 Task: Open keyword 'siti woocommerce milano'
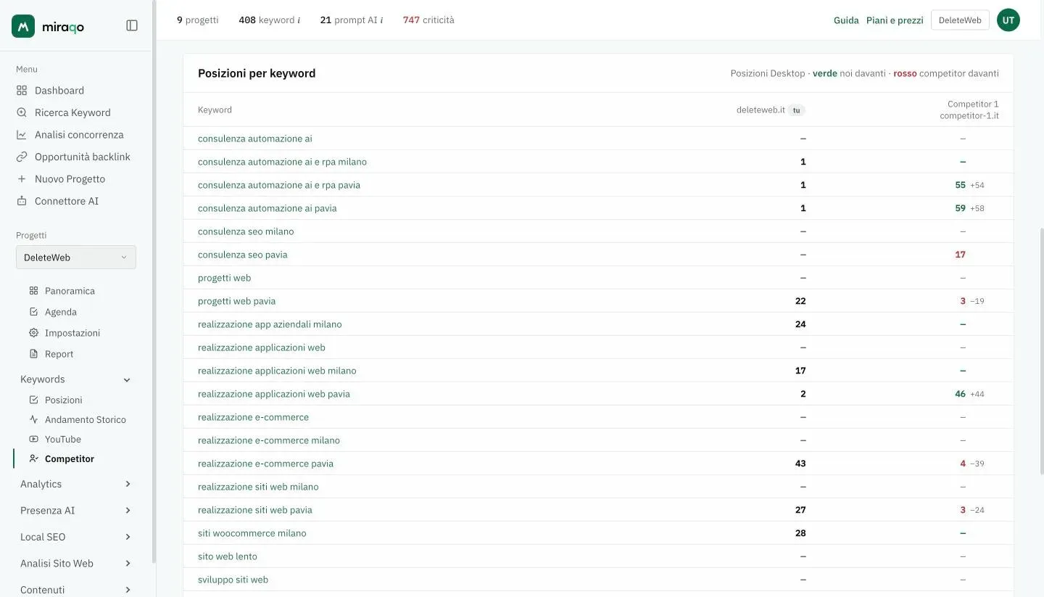point(252,533)
